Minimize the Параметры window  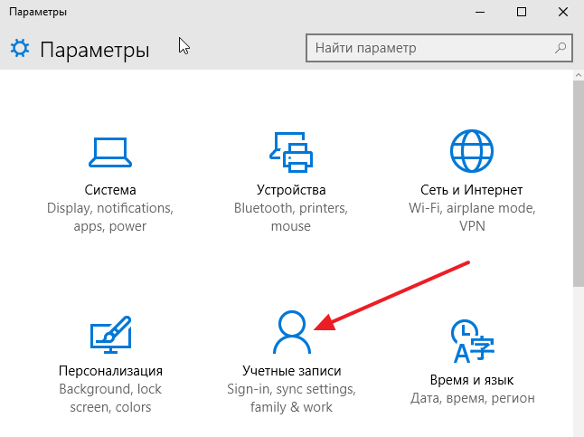(480, 13)
